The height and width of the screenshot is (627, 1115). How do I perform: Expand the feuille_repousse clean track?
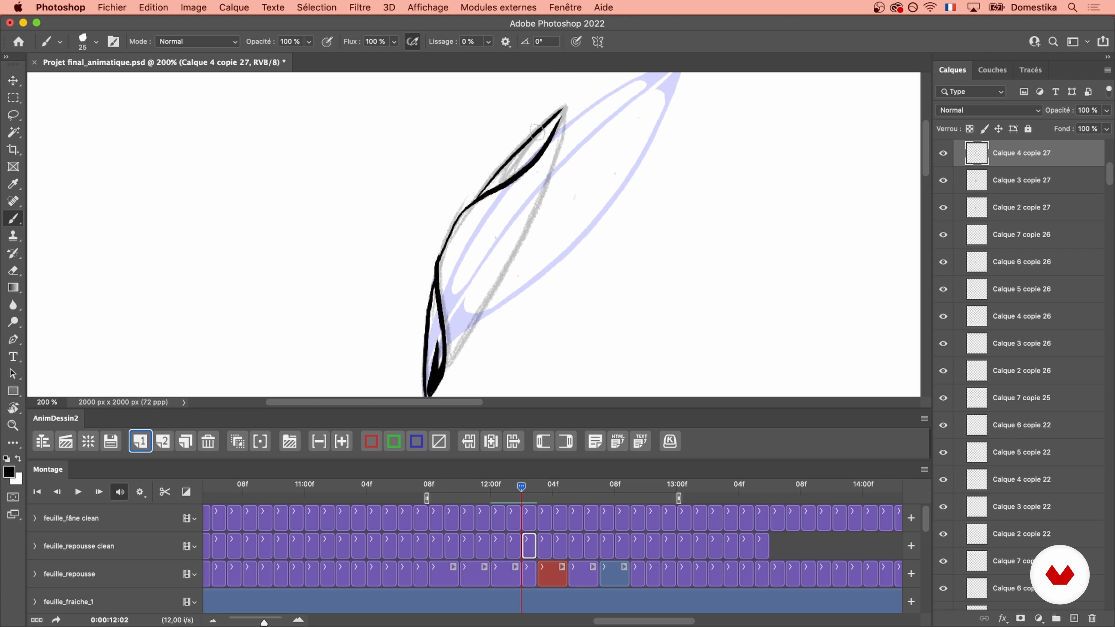(35, 546)
